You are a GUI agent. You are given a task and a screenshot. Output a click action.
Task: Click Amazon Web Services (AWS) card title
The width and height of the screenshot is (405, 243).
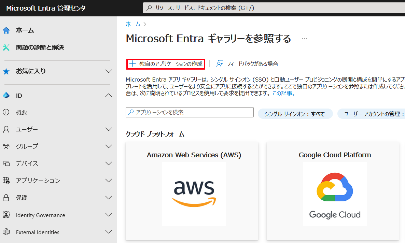[x=194, y=155]
